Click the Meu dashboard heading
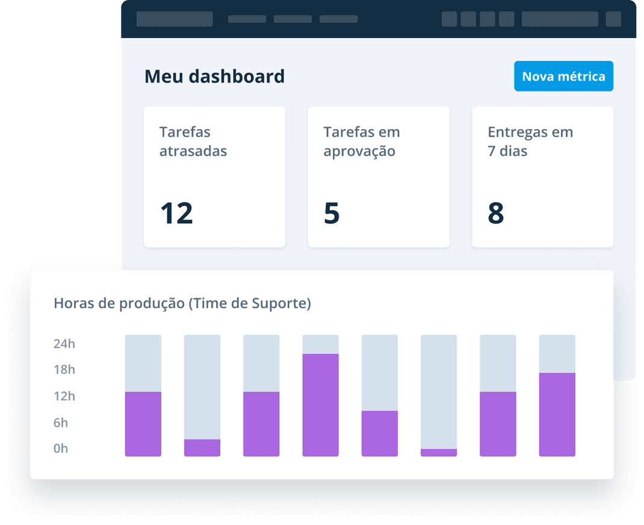Screen dimensions: 644x525 point(214,76)
